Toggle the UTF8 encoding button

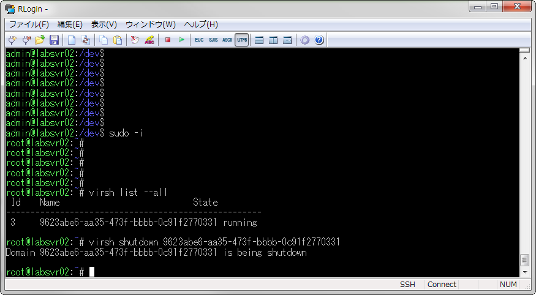[x=242, y=40]
